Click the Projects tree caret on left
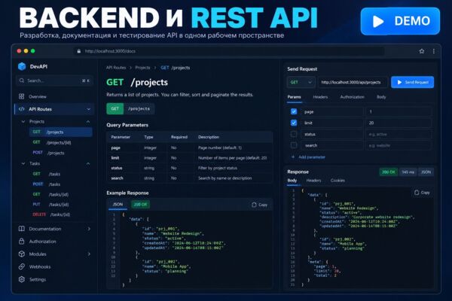This screenshot has height=301, width=452. (x=23, y=122)
